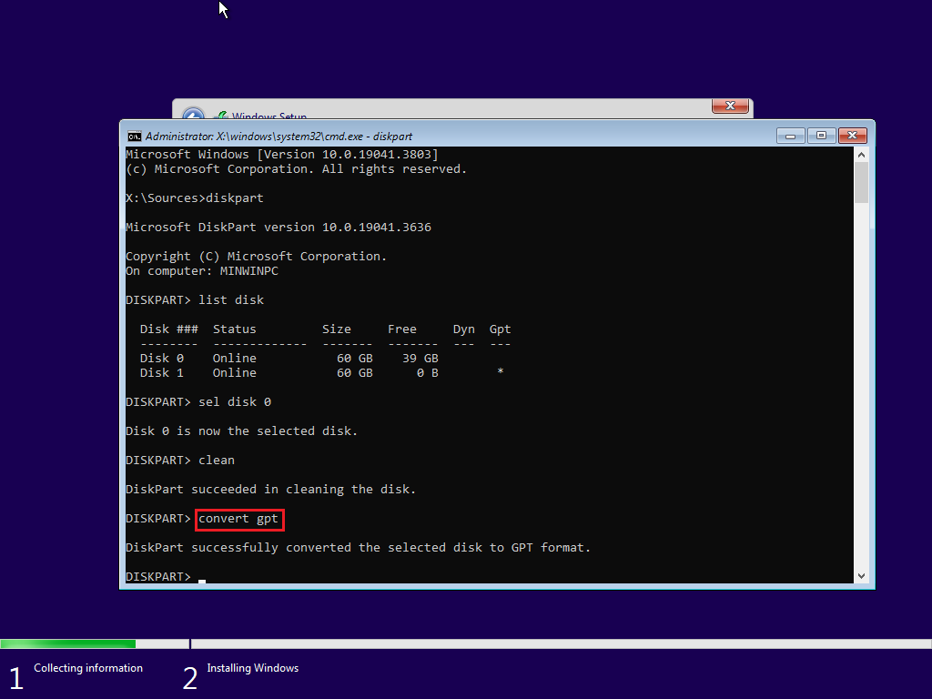Click the 'Gpt' column header
Image resolution: width=932 pixels, height=699 pixels.
point(500,329)
